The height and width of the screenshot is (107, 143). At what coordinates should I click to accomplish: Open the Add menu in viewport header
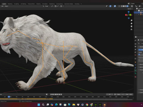(x=2, y=6)
